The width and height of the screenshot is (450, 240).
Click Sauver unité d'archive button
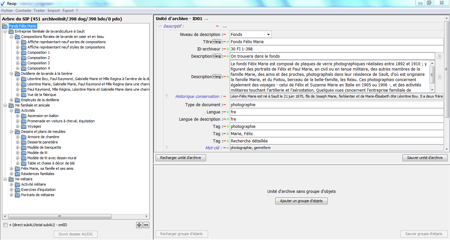click(425, 158)
